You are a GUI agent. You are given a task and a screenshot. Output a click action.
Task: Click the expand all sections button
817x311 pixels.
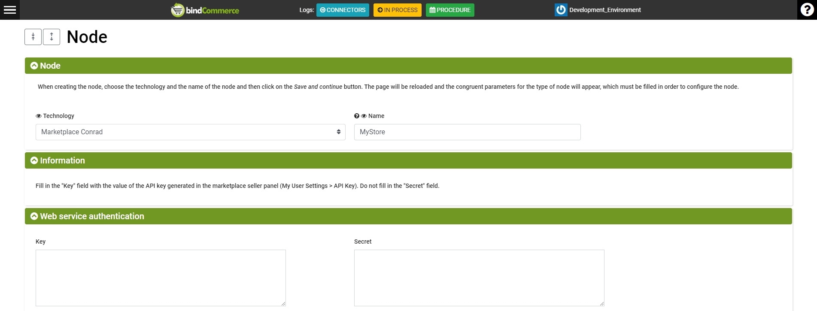52,37
